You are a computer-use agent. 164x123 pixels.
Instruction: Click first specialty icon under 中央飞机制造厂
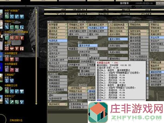click(x=6, y=17)
